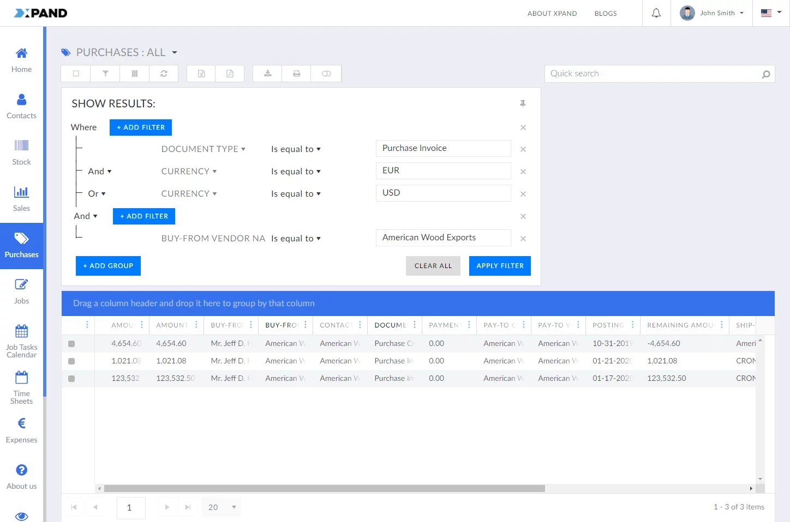Click the Clear All button
The width and height of the screenshot is (790, 522).
click(433, 266)
